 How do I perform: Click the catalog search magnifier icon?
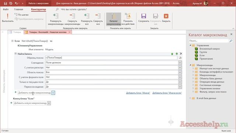(x=231, y=41)
